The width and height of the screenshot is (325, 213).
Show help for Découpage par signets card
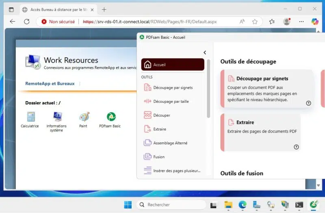click(x=308, y=103)
